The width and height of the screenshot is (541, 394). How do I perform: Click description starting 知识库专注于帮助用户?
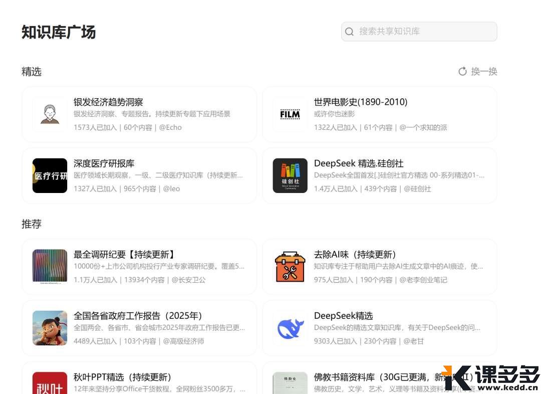[399, 266]
